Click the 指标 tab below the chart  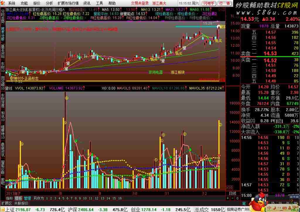(x=9, y=198)
